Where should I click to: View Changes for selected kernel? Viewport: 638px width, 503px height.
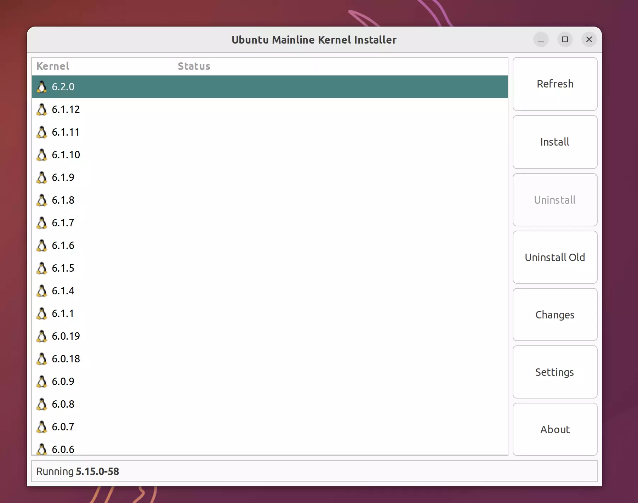pos(555,315)
